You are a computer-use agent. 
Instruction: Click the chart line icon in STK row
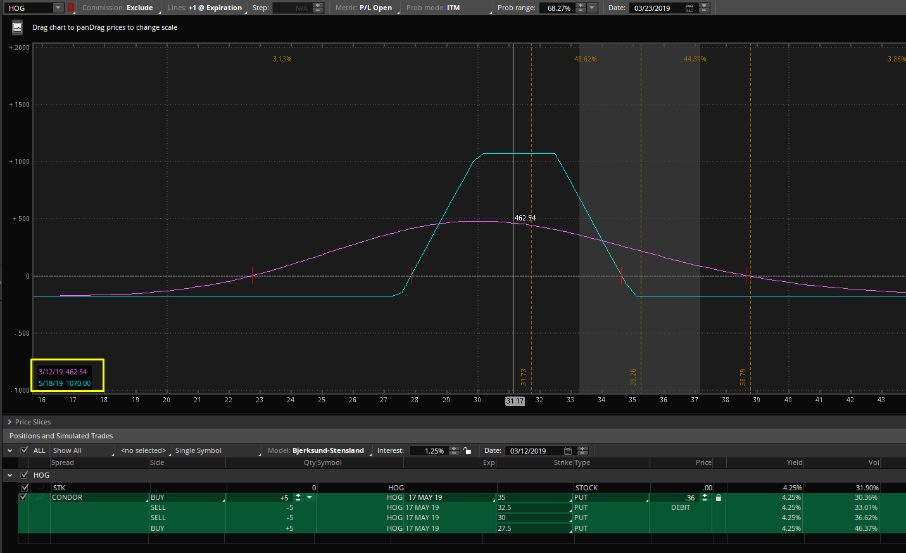[41, 488]
